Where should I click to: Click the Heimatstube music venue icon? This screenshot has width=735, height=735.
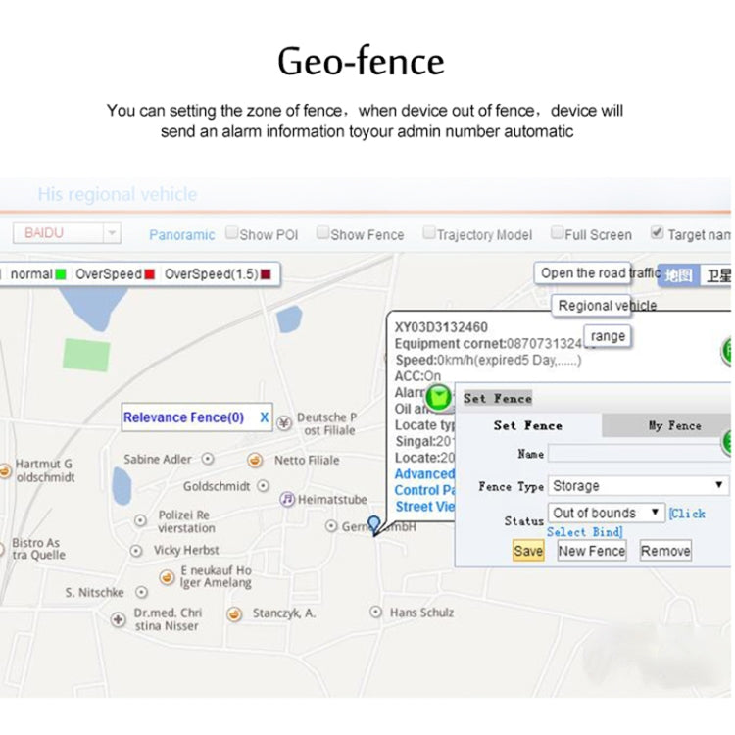coord(287,500)
